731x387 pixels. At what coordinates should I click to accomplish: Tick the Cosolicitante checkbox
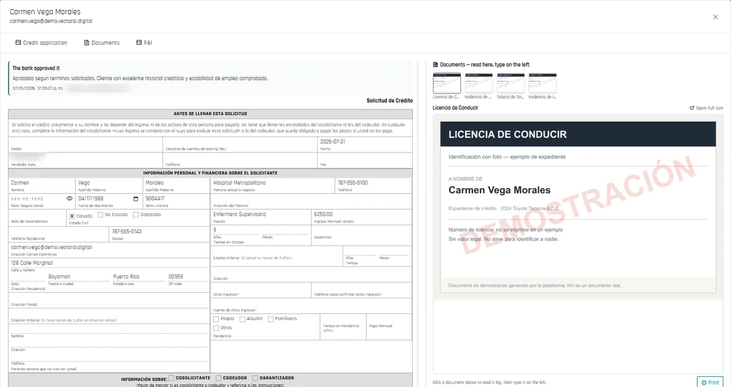[x=171, y=378]
